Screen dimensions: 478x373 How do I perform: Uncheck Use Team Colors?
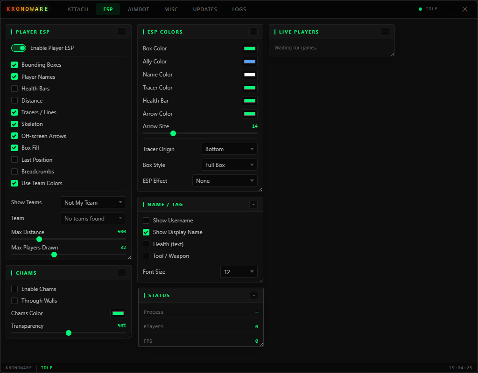pyautogui.click(x=14, y=183)
